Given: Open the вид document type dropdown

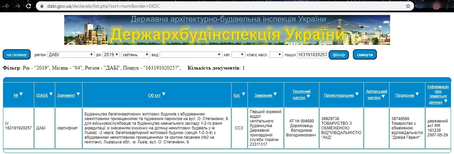Looking at the screenshot, I should coord(191,55).
